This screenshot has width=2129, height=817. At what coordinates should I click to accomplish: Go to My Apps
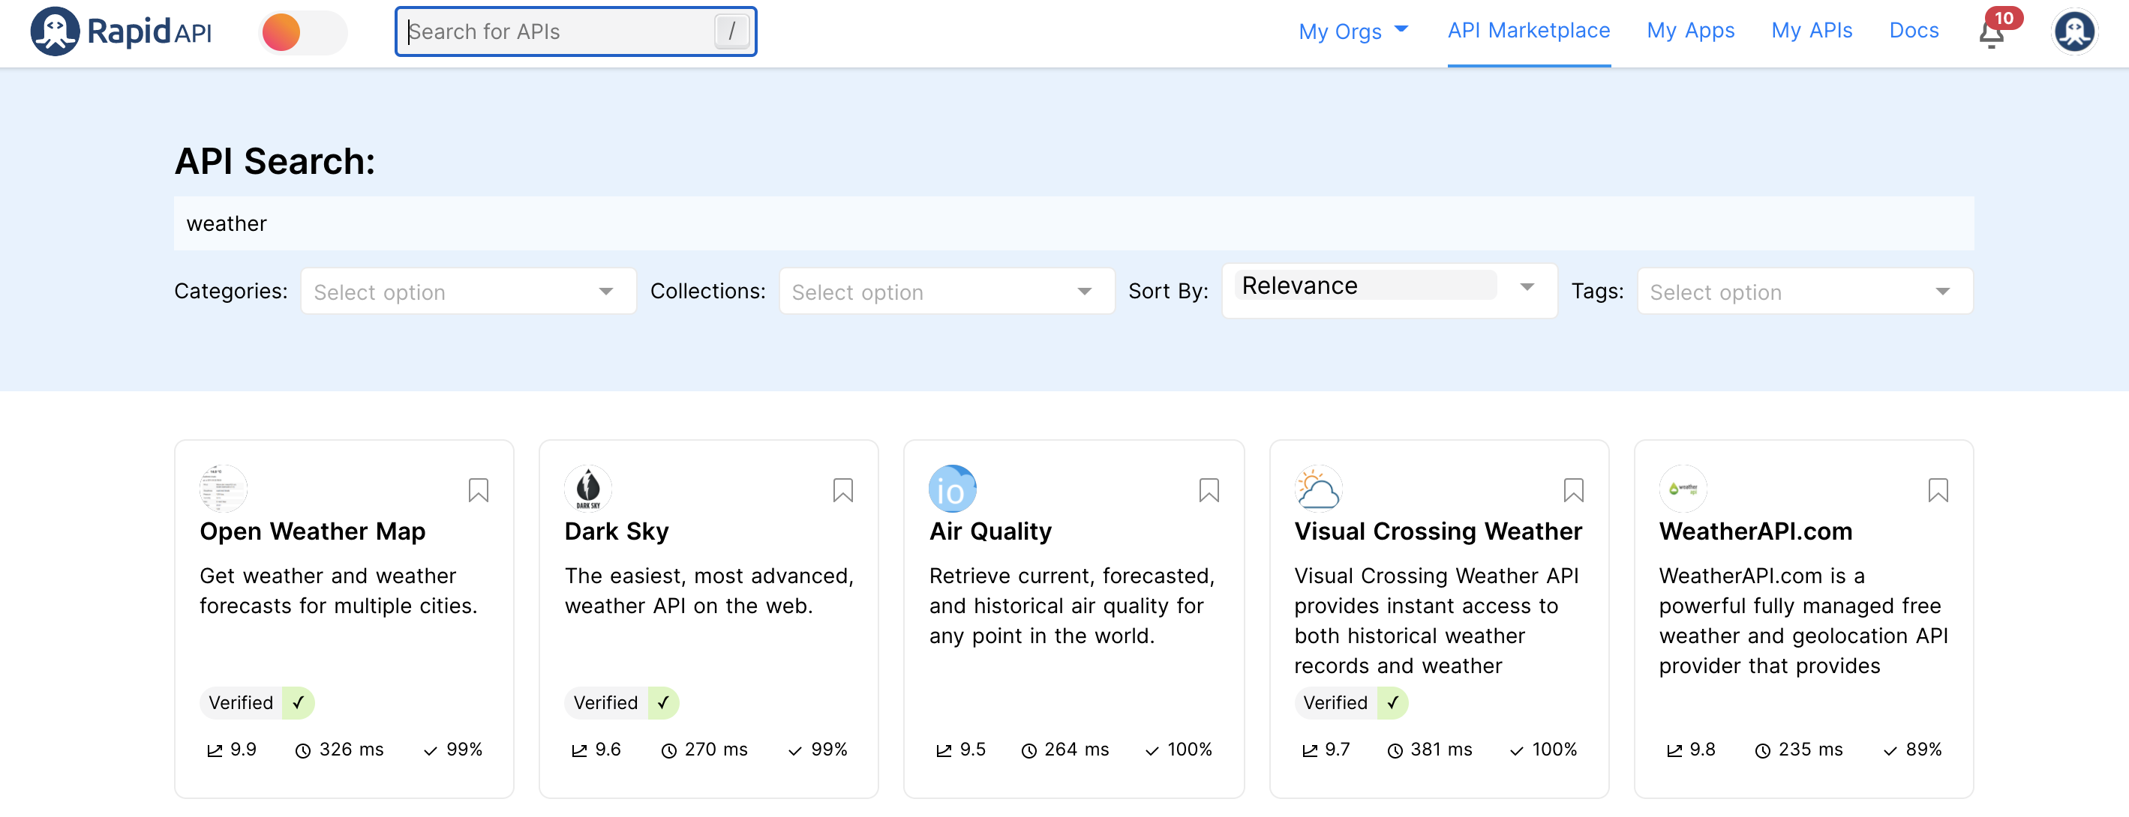click(x=1690, y=31)
